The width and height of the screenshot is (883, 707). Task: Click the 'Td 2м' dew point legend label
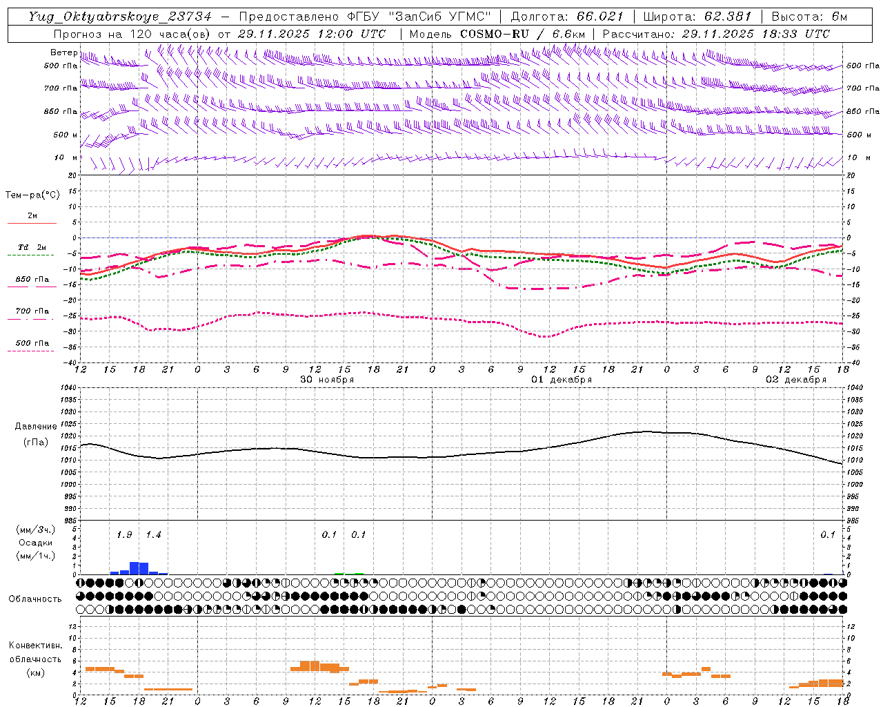coord(32,247)
